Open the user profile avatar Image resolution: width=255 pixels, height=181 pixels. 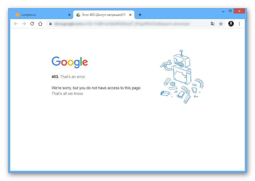[x=231, y=24]
